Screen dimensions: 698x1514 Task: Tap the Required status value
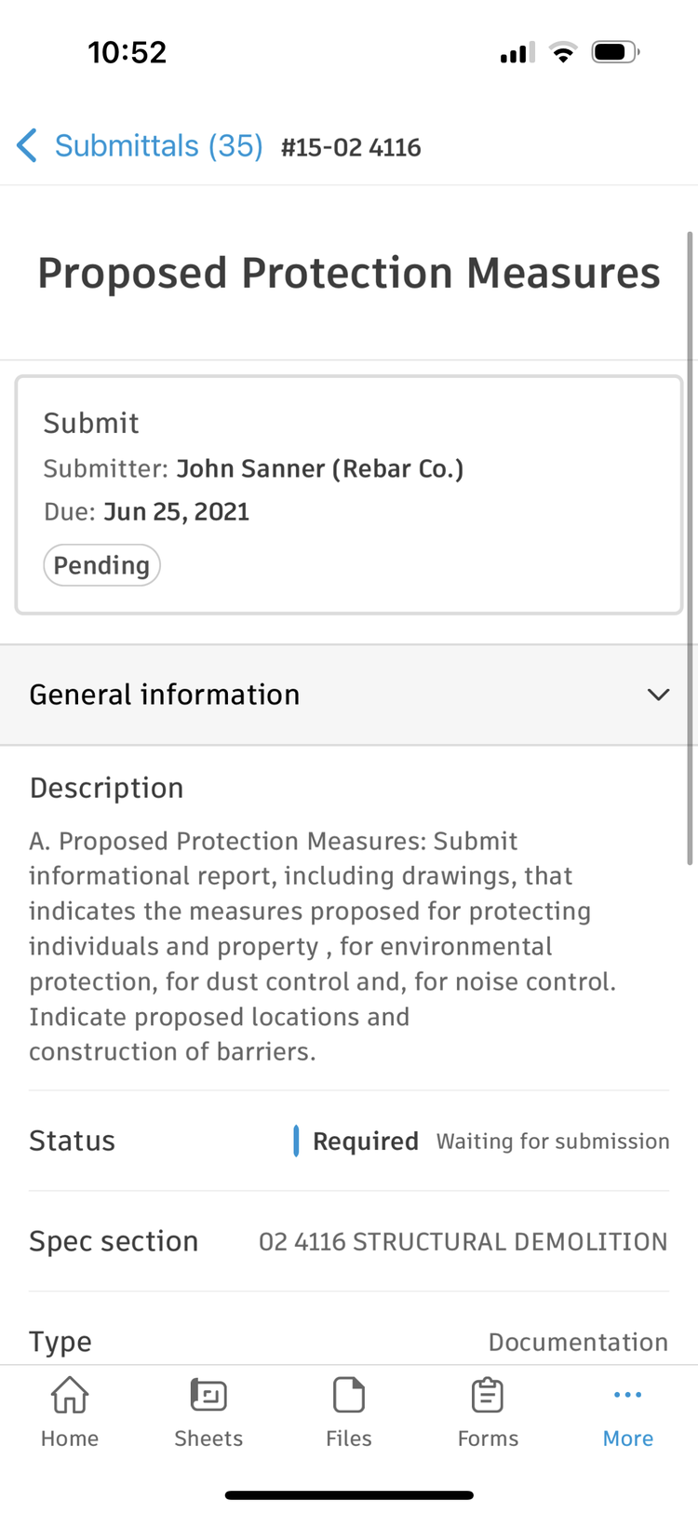point(365,1142)
